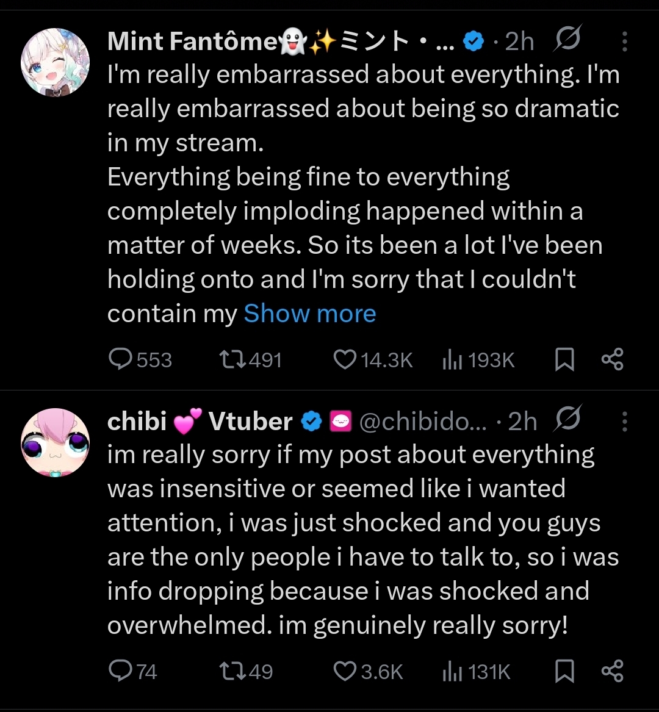Like Mint Fantôme's post
659x712 pixels.
345,359
